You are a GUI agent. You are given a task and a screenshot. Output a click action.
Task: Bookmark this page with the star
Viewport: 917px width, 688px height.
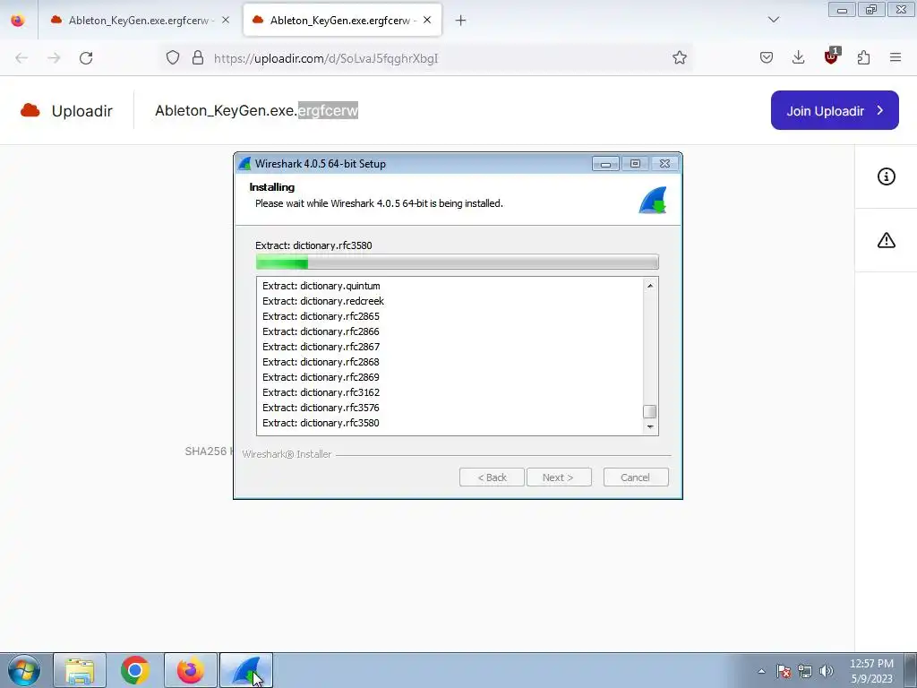(x=679, y=58)
